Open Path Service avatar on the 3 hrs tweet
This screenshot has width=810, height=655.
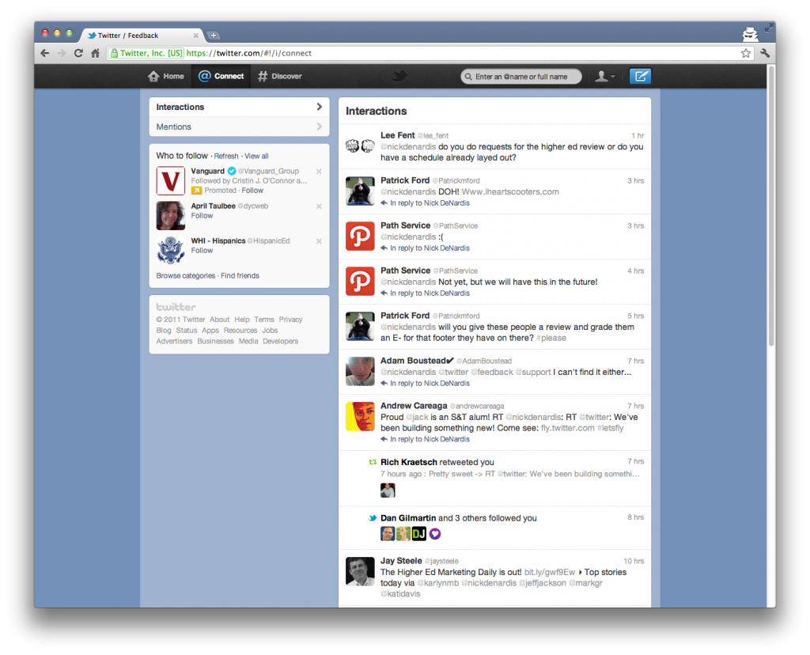point(360,236)
